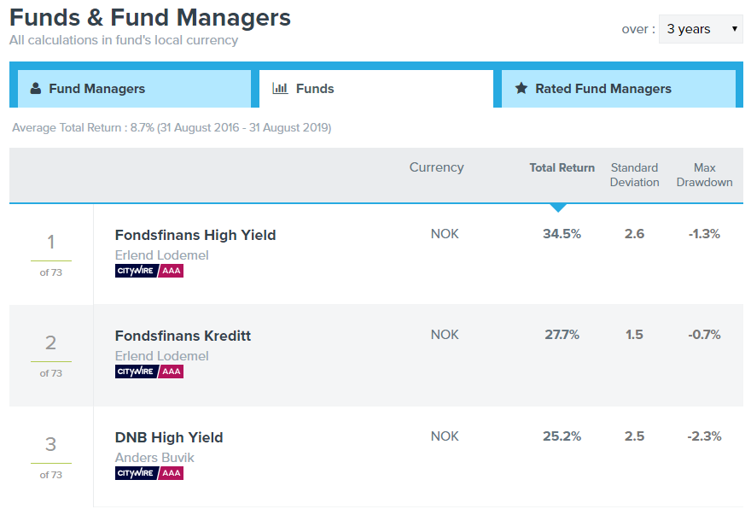Click the -2.3% max drawdown value
751x509 pixels.
coord(705,436)
